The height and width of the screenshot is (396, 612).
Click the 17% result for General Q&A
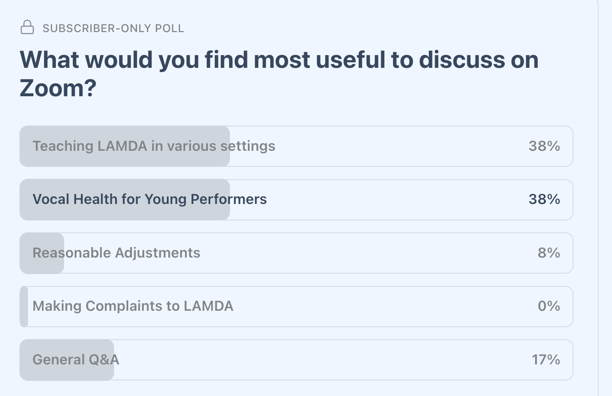546,360
